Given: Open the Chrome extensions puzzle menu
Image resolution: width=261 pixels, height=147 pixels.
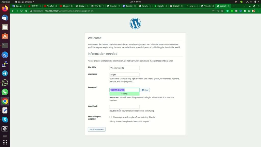Looking at the screenshot, I should pyautogui.click(x=245, y=11).
